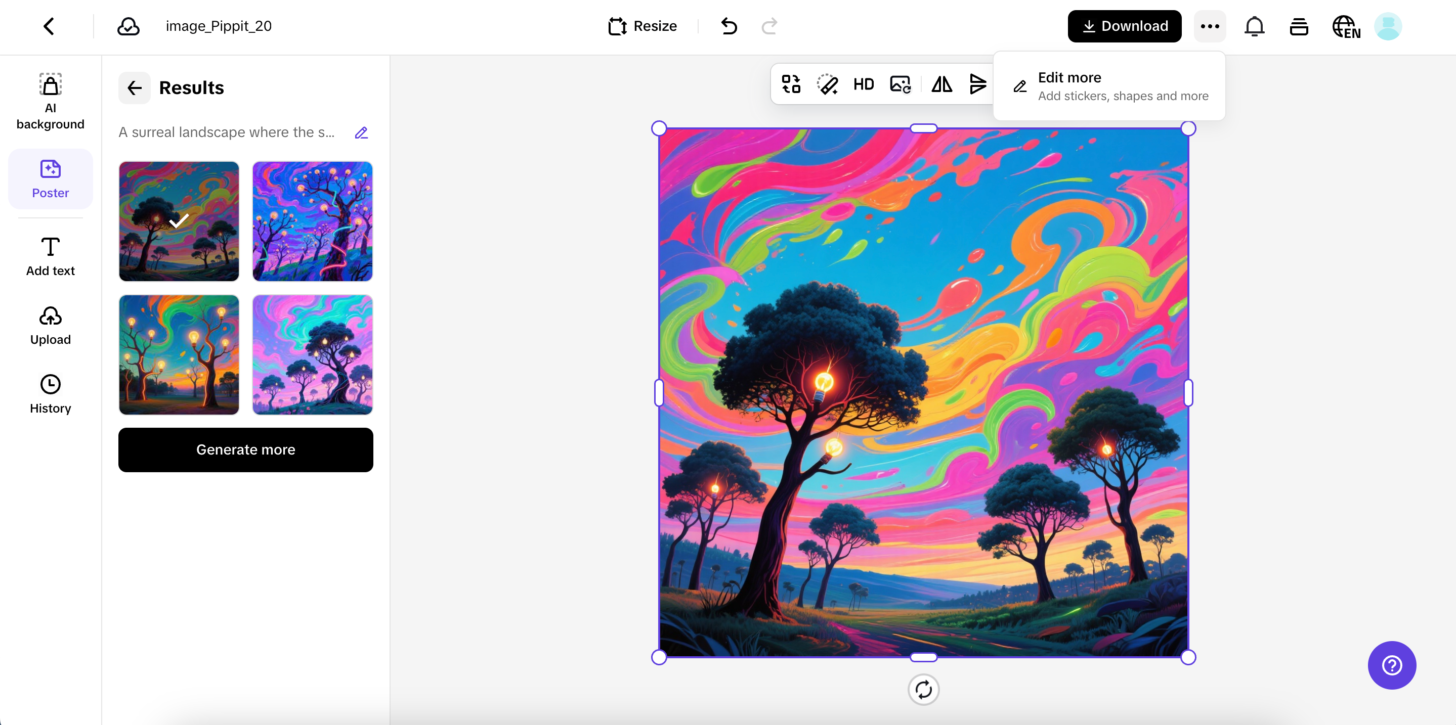Flip the image vertically
The image size is (1456, 725).
[x=977, y=83]
